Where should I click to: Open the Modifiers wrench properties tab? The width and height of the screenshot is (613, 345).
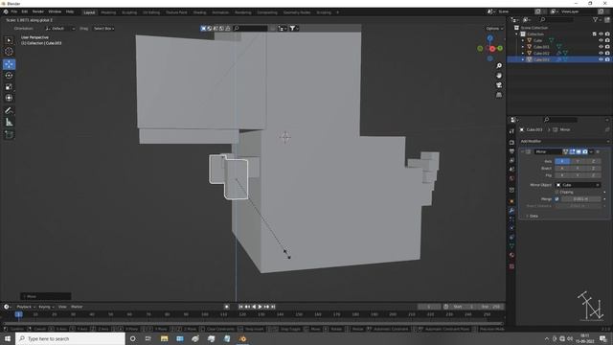click(511, 211)
